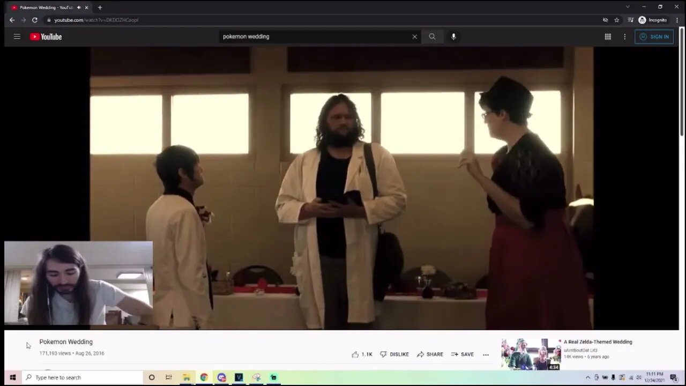This screenshot has height=386, width=686.
Task: Open the Windows Start menu
Action: tap(12, 377)
